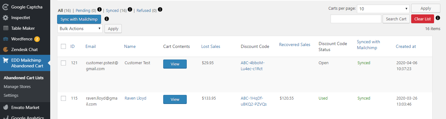Click the Wordfence shield icon
Viewport: 446px width, 119px height.
point(6,39)
